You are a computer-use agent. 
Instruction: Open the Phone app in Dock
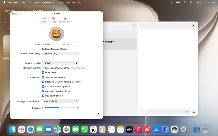tap(84, 130)
